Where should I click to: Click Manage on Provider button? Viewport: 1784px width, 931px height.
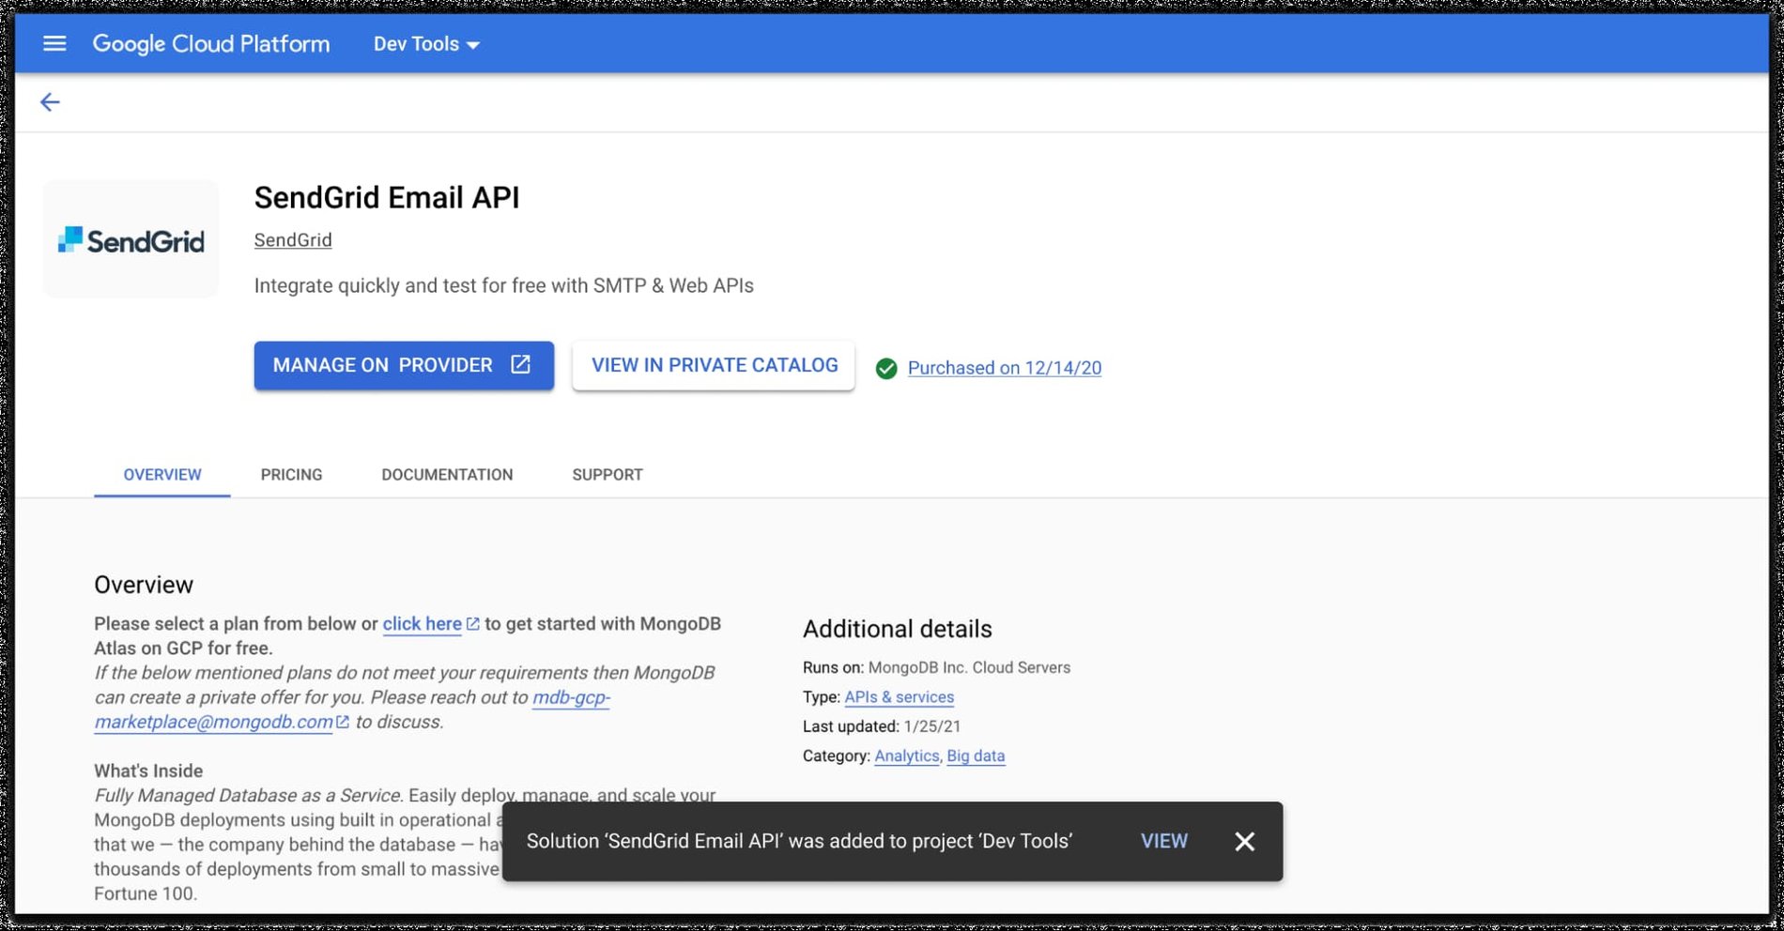[404, 365]
